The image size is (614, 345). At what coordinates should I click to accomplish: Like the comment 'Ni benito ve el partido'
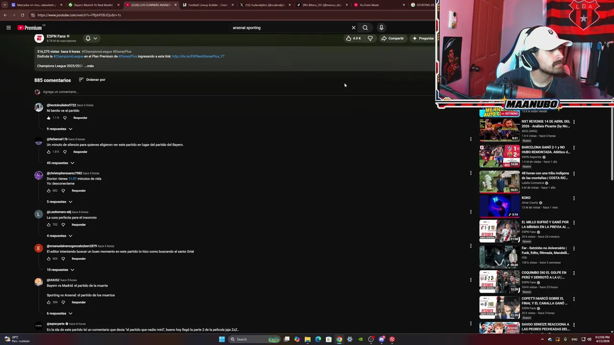pyautogui.click(x=48, y=118)
